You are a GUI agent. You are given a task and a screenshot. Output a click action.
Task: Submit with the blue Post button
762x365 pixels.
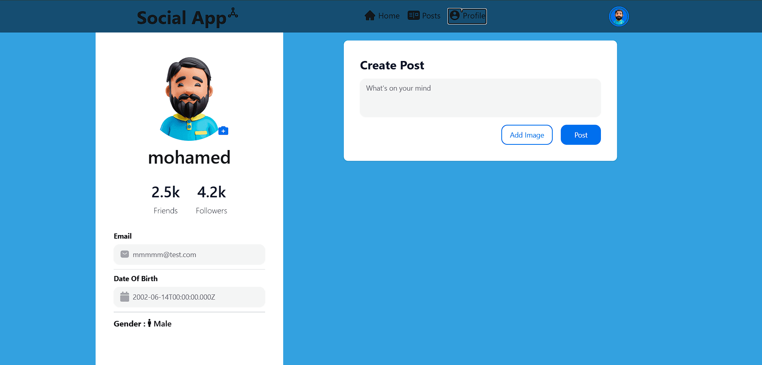[x=581, y=135]
